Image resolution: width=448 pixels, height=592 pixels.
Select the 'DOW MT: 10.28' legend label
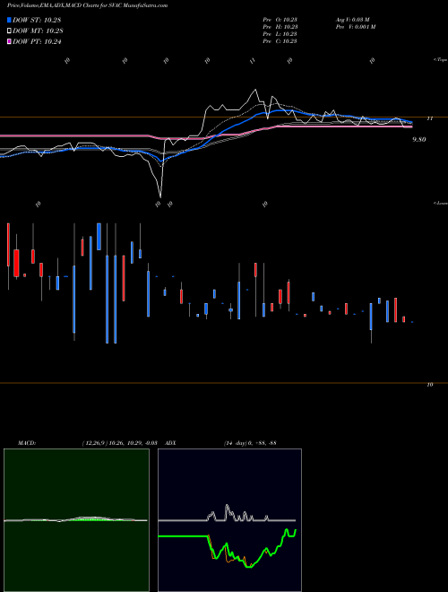(38, 31)
